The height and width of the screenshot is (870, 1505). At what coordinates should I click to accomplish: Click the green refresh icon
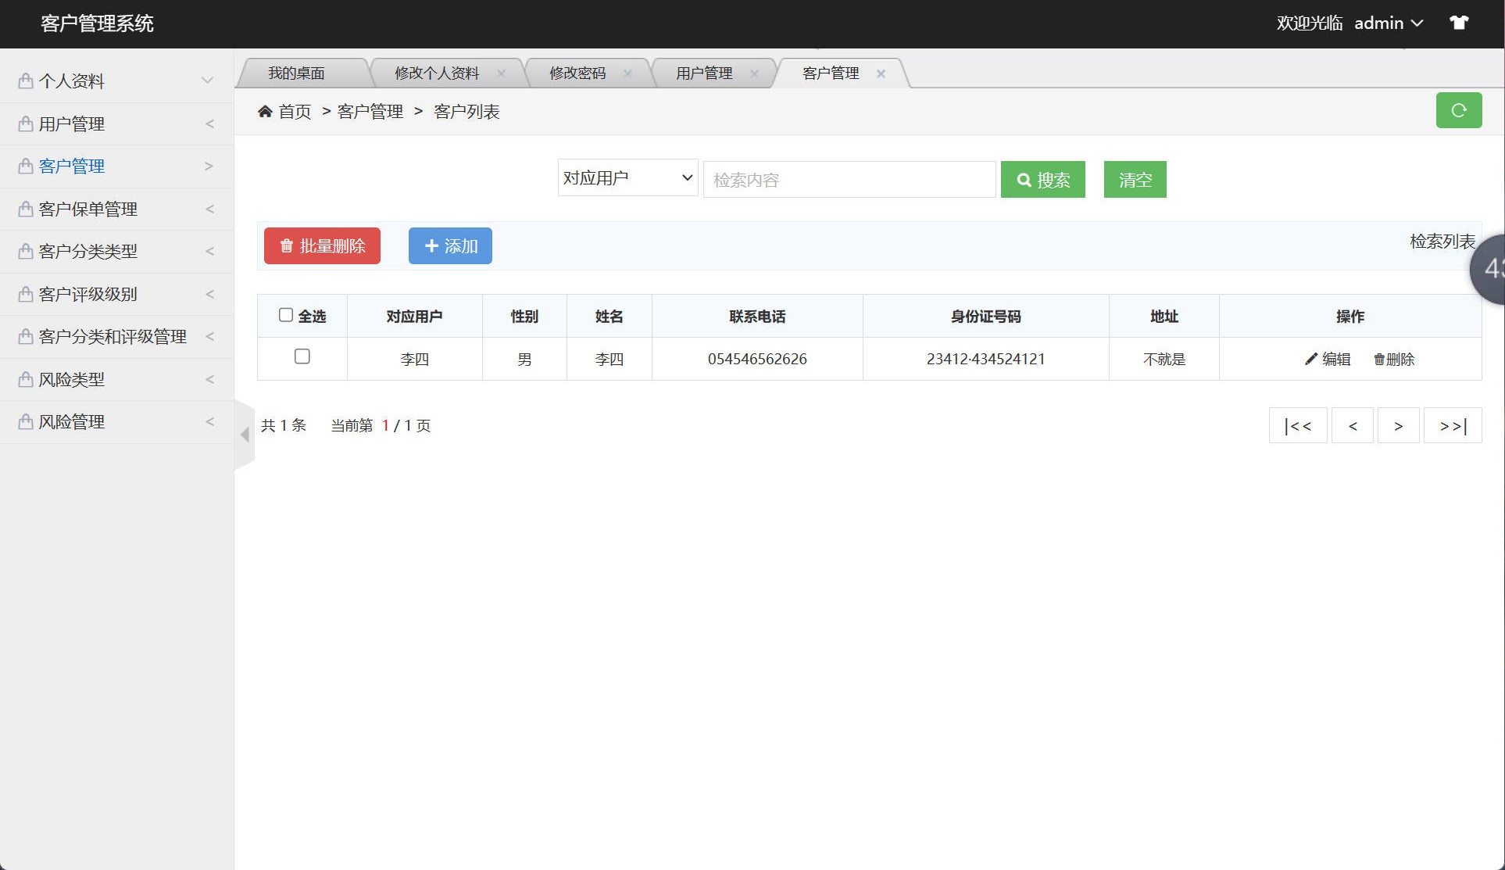pyautogui.click(x=1458, y=110)
